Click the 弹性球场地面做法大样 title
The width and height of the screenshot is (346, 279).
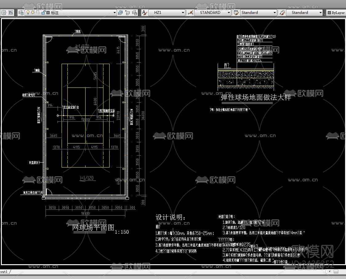coord(256,97)
